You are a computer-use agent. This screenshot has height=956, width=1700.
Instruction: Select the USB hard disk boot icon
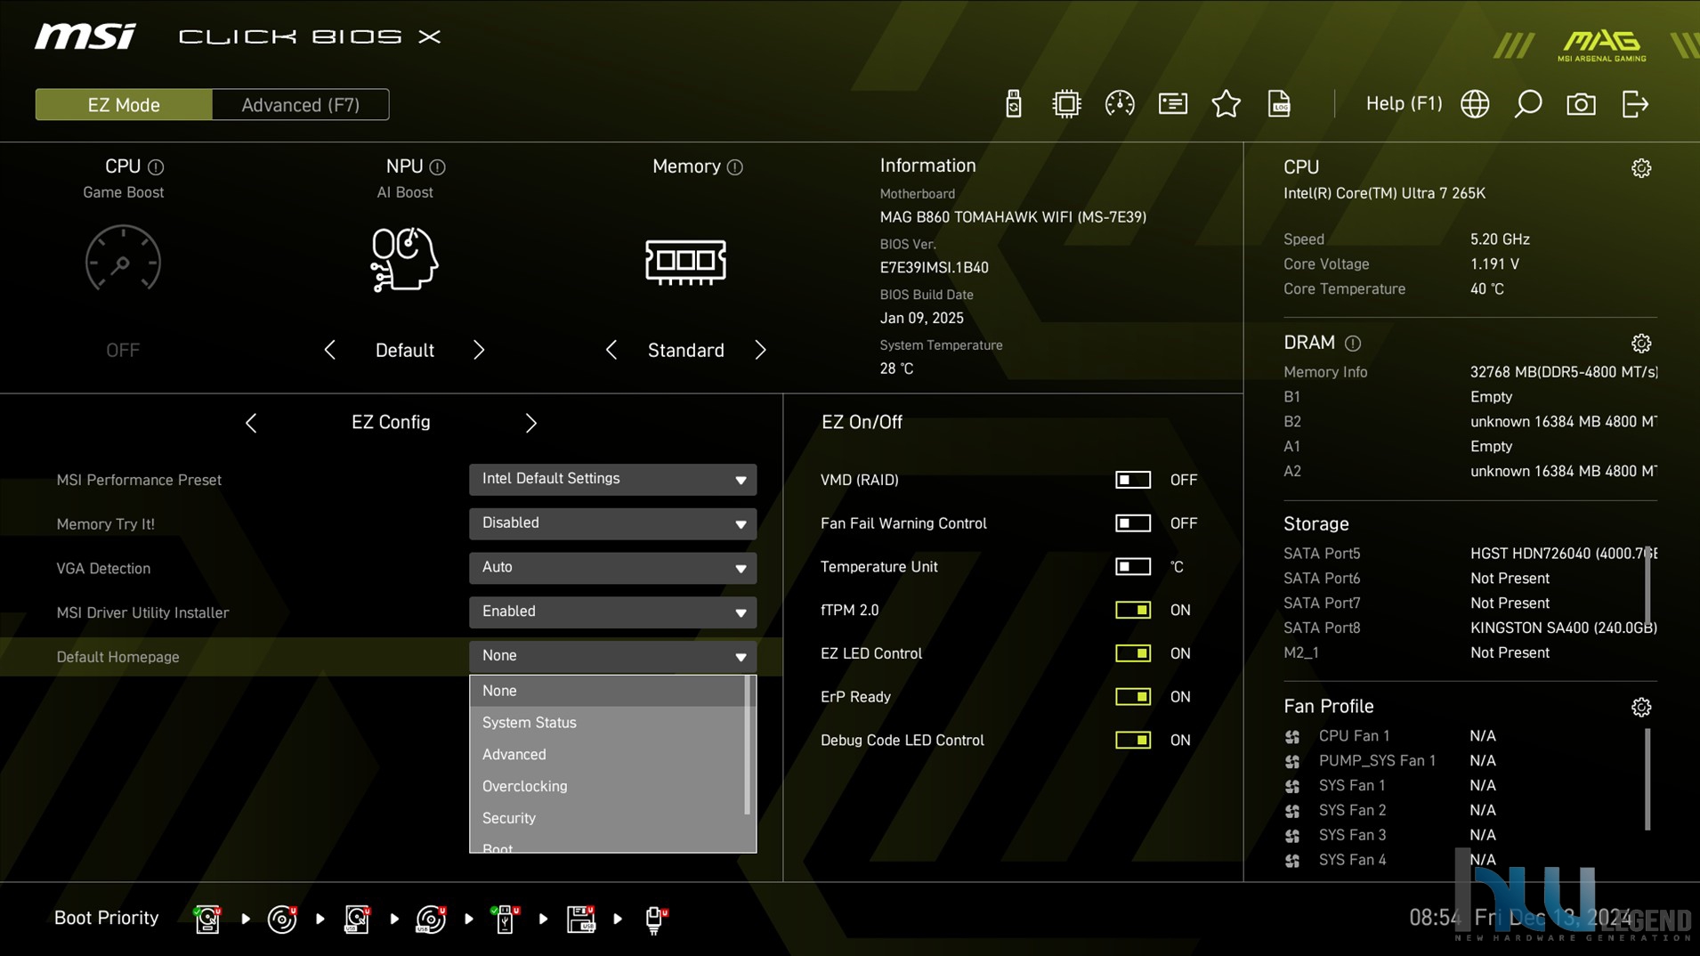pos(357,919)
